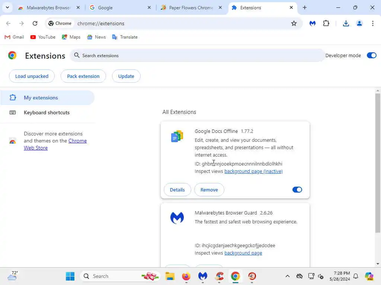Toggle Developer mode switch

coord(371,56)
